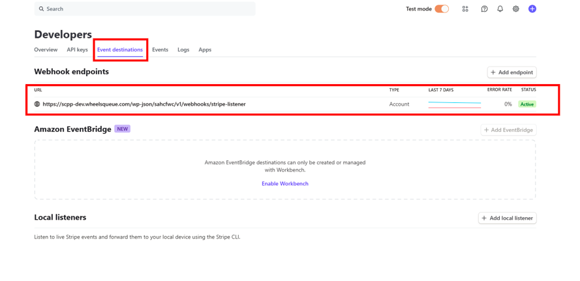Click the STATUS column header
Viewport: 580px width, 281px height.
point(528,90)
